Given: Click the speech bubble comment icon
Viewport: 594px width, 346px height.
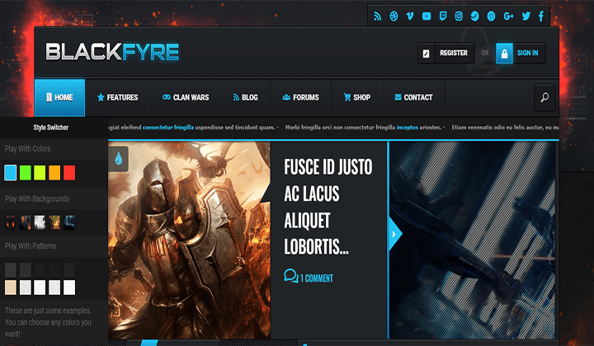Looking at the screenshot, I should click(x=291, y=276).
